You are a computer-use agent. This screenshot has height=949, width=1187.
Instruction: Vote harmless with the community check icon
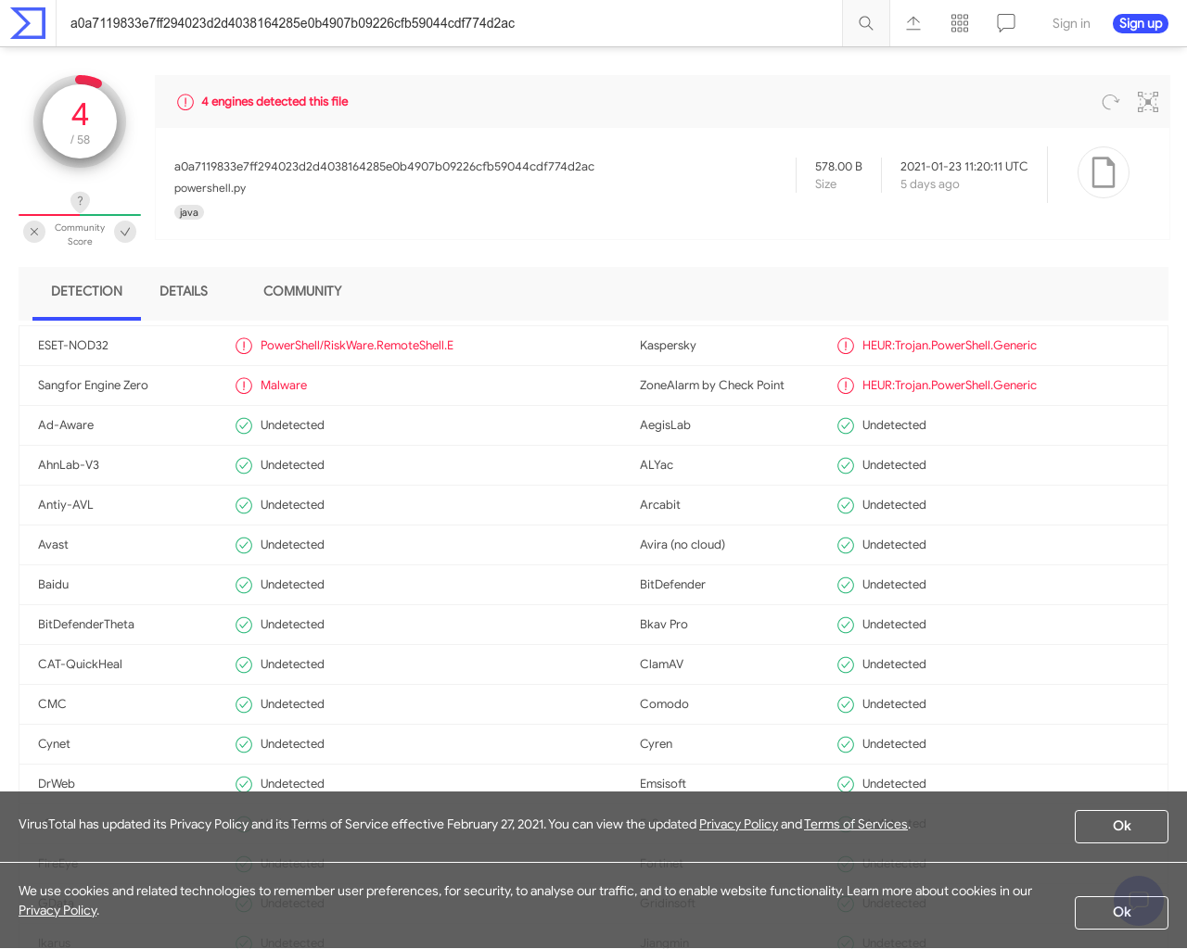125,232
